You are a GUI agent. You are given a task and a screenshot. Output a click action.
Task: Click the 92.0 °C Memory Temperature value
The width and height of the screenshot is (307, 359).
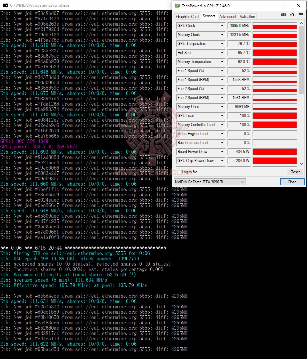(x=239, y=62)
